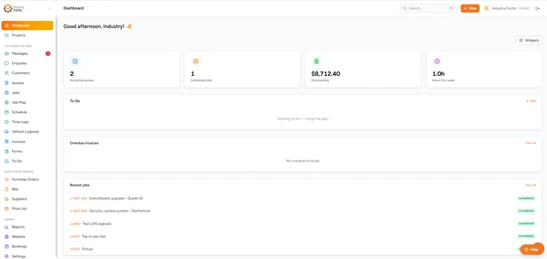
Task: Open the Scheduled jobs stat card
Action: [x=242, y=70]
